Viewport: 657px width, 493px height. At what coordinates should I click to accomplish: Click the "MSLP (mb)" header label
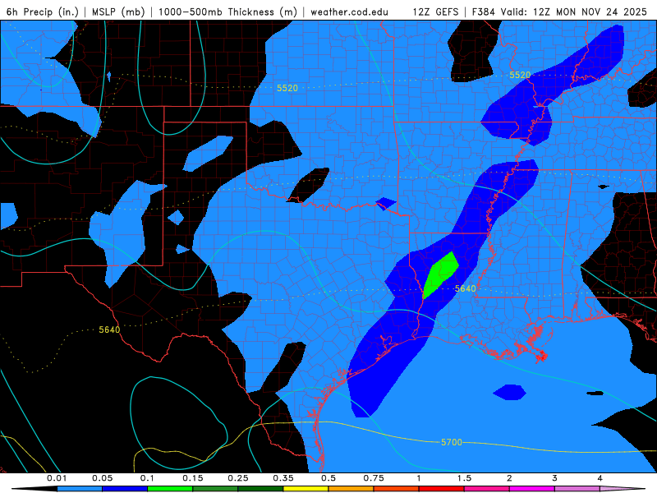[x=118, y=12]
